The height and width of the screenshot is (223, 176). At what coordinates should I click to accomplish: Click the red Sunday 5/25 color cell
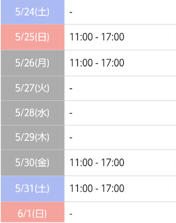click(x=33, y=37)
